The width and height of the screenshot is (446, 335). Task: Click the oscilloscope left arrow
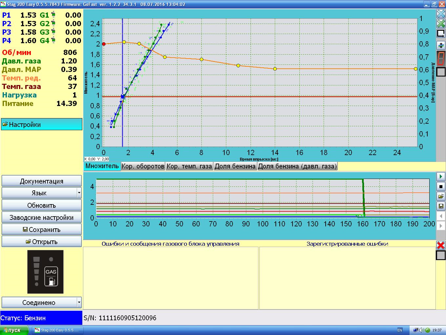(441, 216)
